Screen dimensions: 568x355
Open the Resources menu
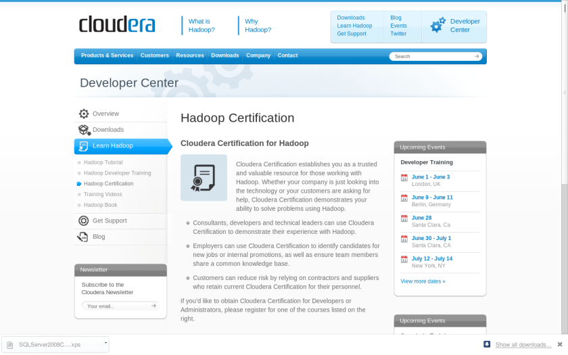(x=190, y=55)
